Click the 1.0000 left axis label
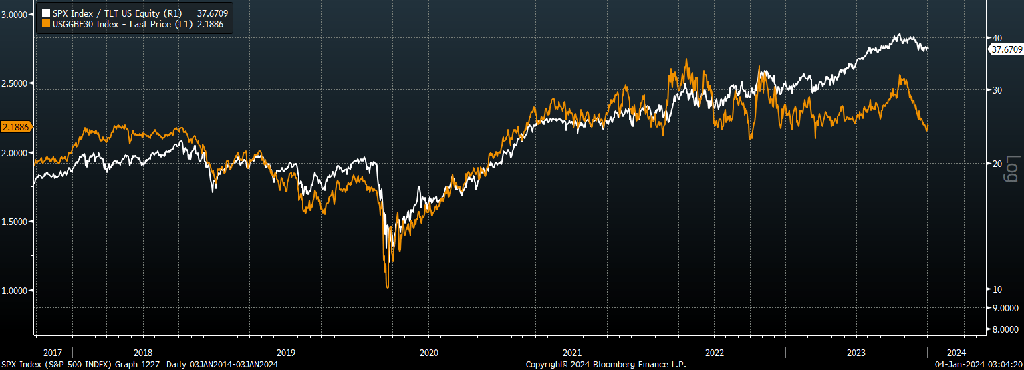1024x370 pixels. 15,290
